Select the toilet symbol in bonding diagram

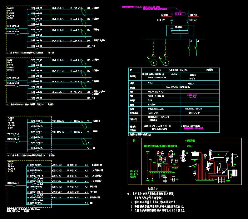pyautogui.click(x=222, y=169)
